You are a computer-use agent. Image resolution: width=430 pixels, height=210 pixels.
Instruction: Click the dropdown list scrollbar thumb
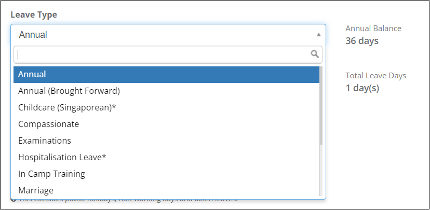click(321, 105)
